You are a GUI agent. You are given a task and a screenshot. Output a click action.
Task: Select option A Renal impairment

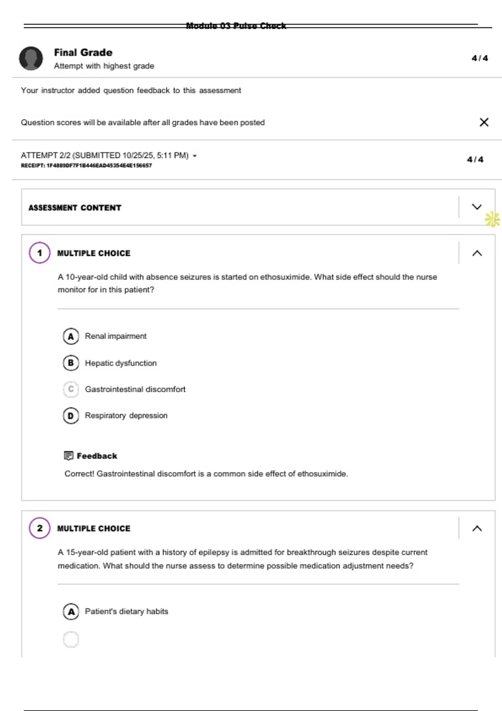click(71, 336)
